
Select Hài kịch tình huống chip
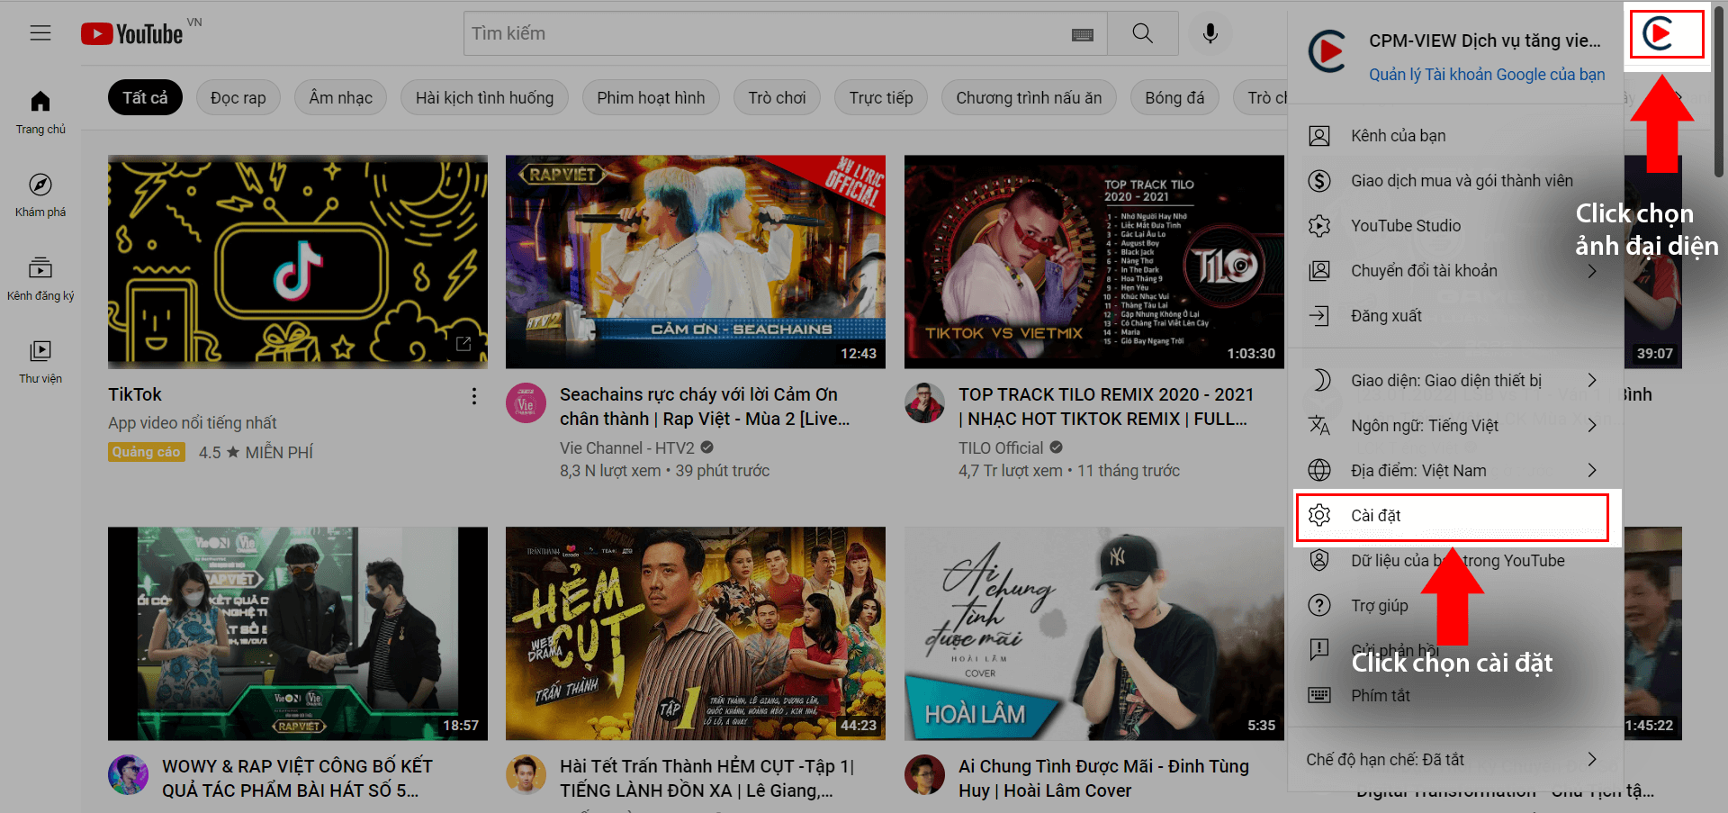[485, 98]
